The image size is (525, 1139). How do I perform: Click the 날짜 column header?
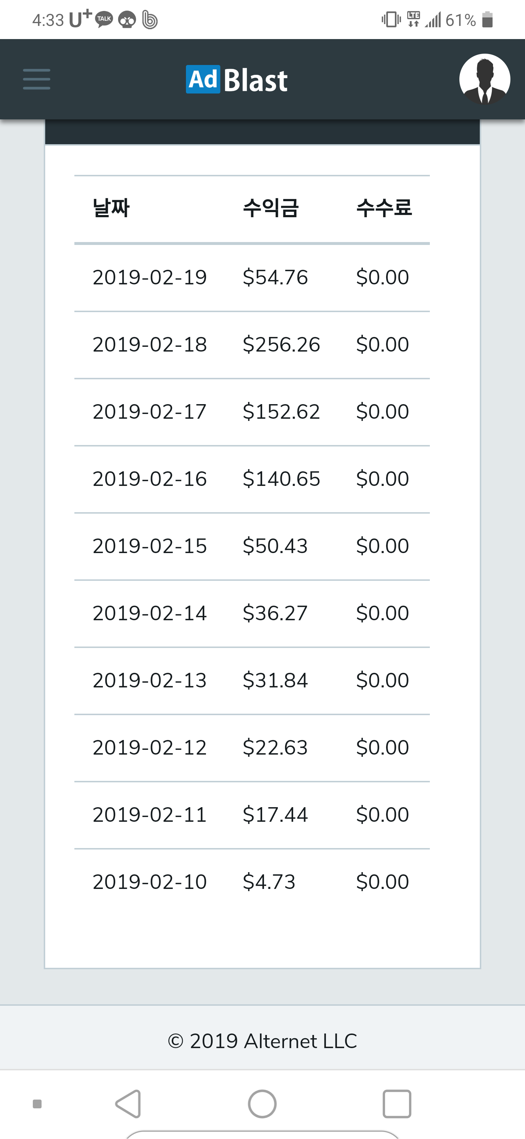coord(111,208)
